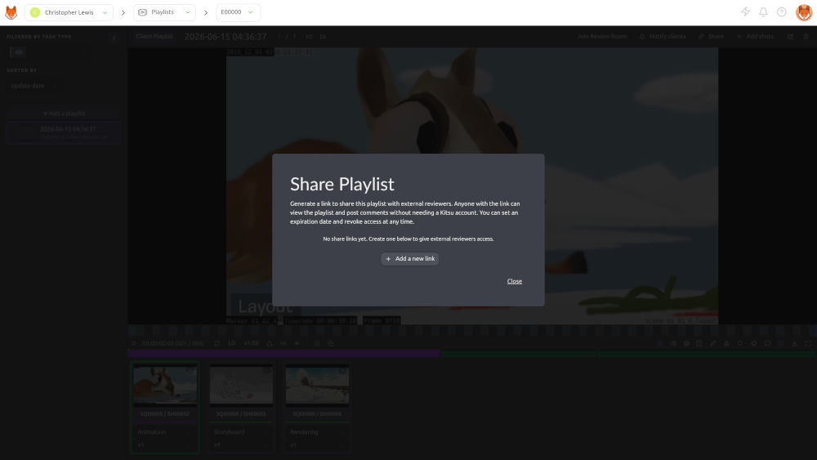Open the Christopher Lewis production dropdown
Screen dimensions: 817x460
[69, 12]
